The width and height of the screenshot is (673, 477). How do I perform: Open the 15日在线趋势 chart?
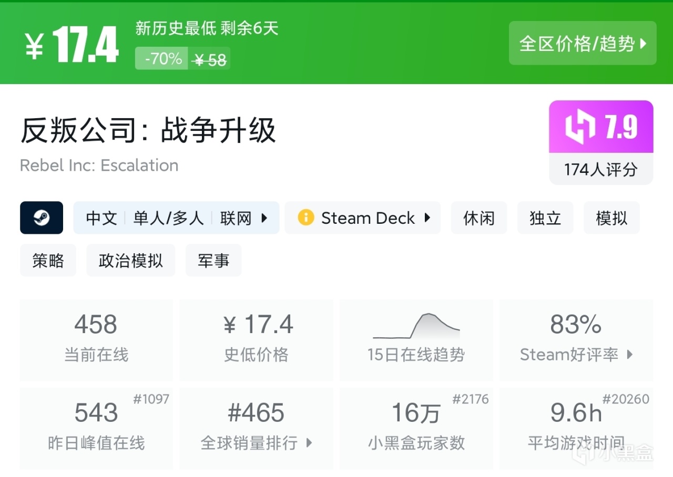coord(416,340)
